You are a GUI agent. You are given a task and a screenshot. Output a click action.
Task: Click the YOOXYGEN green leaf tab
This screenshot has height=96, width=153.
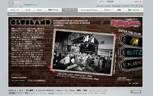[x=134, y=10]
